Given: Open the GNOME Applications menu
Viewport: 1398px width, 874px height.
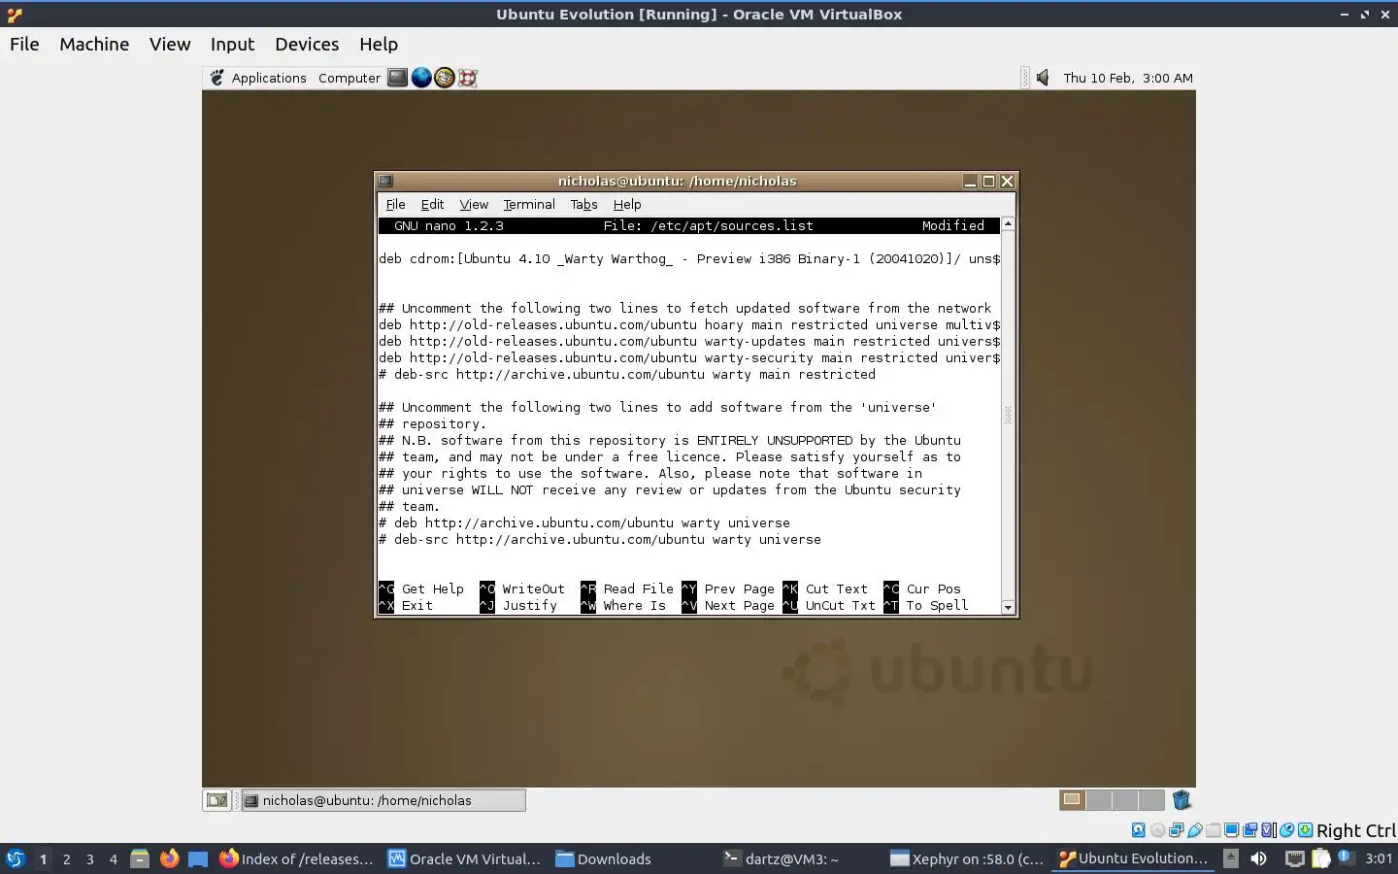Looking at the screenshot, I should tap(269, 78).
